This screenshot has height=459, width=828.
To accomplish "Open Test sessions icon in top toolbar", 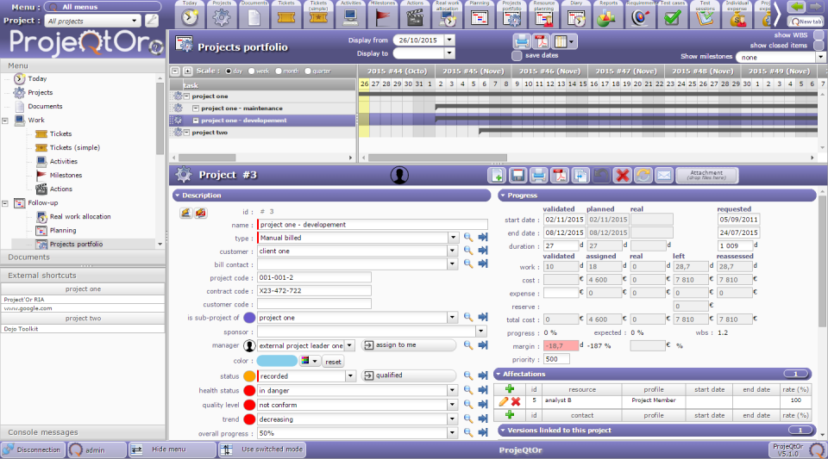I will pyautogui.click(x=705, y=18).
